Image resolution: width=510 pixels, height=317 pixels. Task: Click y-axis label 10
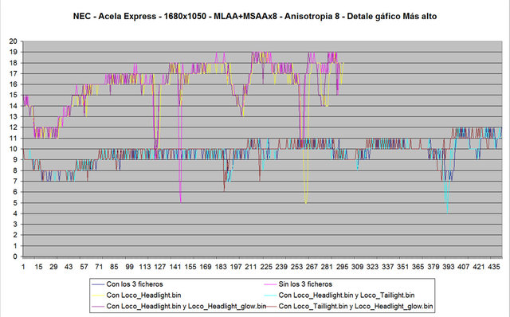[x=13, y=149]
